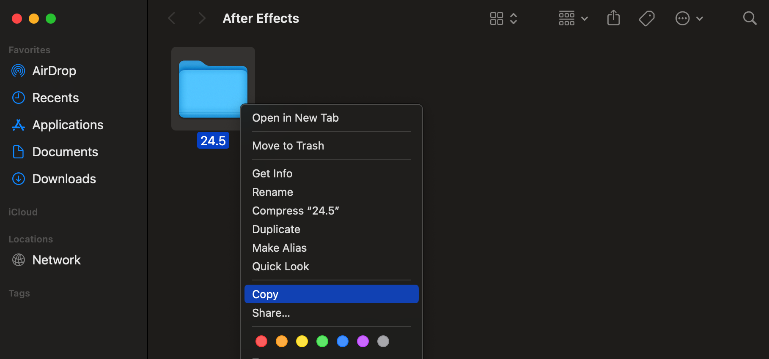This screenshot has width=769, height=359.
Task: Open the icon view switcher dropdown
Action: point(503,18)
